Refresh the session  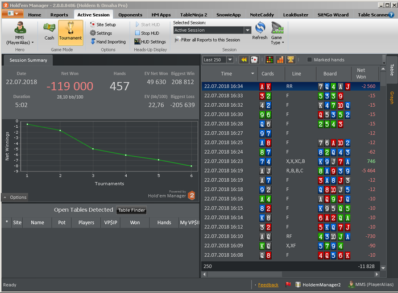click(x=260, y=31)
